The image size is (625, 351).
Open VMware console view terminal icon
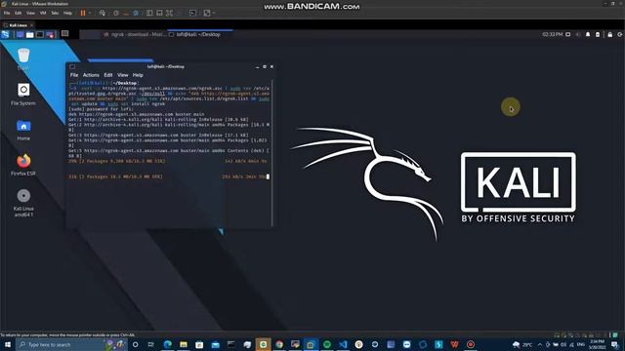pyautogui.click(x=192, y=13)
